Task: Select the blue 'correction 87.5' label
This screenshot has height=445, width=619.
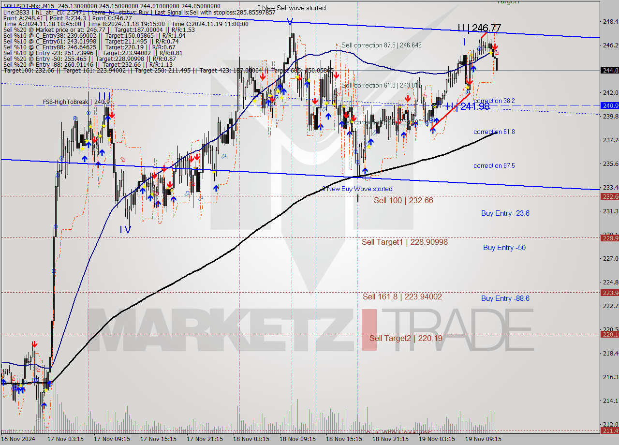Action: point(494,165)
